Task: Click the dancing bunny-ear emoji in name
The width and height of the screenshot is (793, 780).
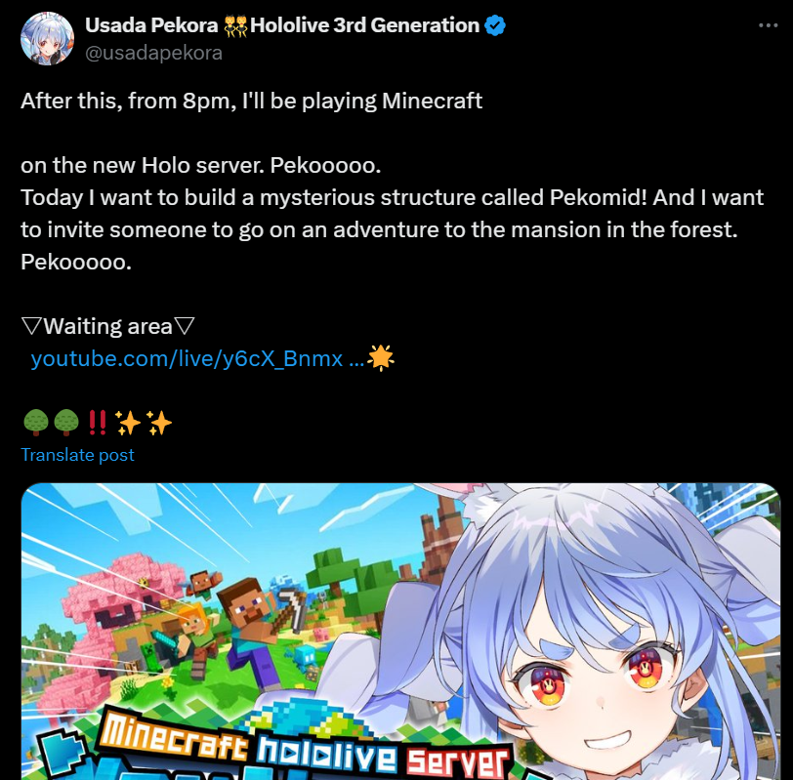Action: tap(235, 25)
